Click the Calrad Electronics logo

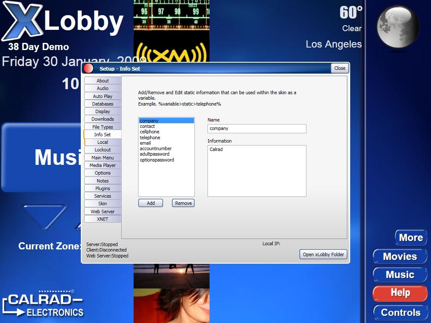pyautogui.click(x=43, y=304)
